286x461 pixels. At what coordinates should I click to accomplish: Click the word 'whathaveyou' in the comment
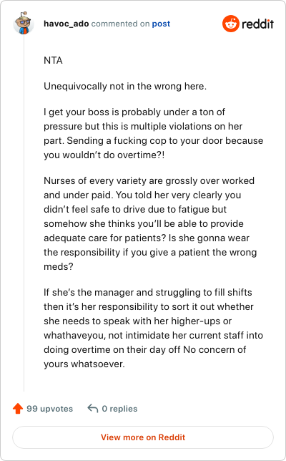74,335
